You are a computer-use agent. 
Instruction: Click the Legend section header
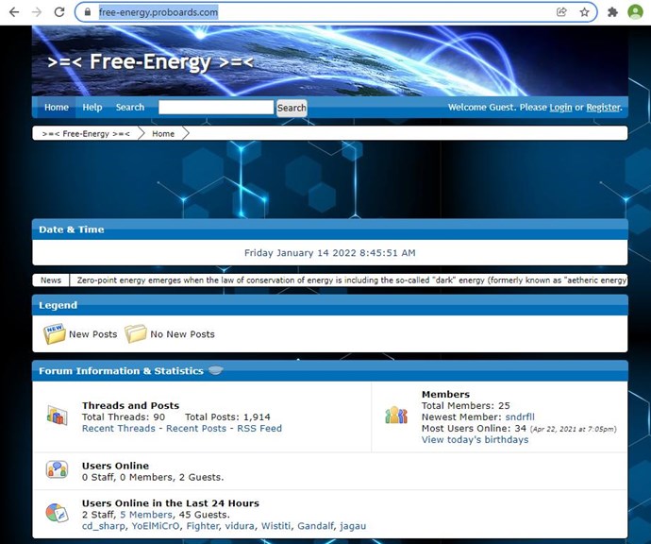click(329, 305)
